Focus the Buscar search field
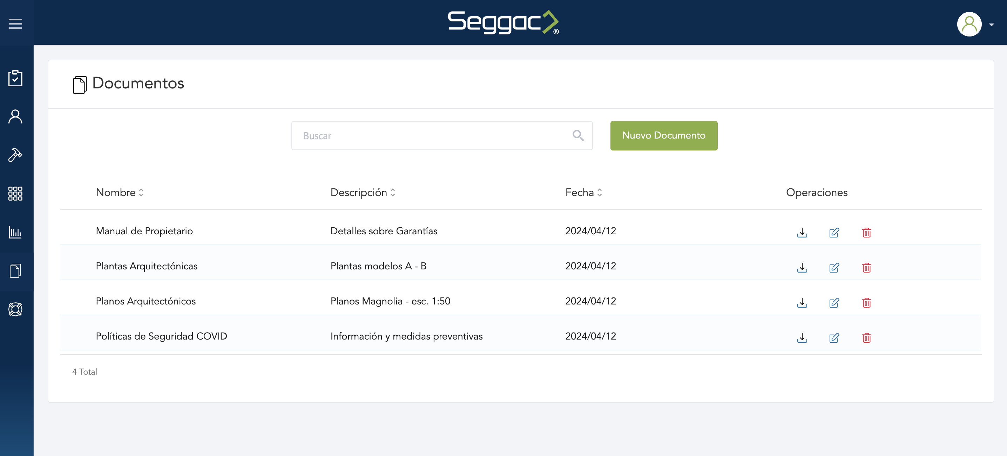Viewport: 1007px width, 456px height. pos(430,135)
